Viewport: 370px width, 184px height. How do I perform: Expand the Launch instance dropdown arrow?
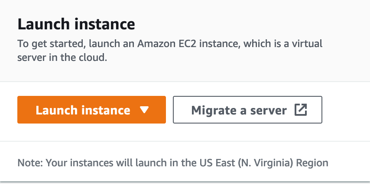coord(145,110)
